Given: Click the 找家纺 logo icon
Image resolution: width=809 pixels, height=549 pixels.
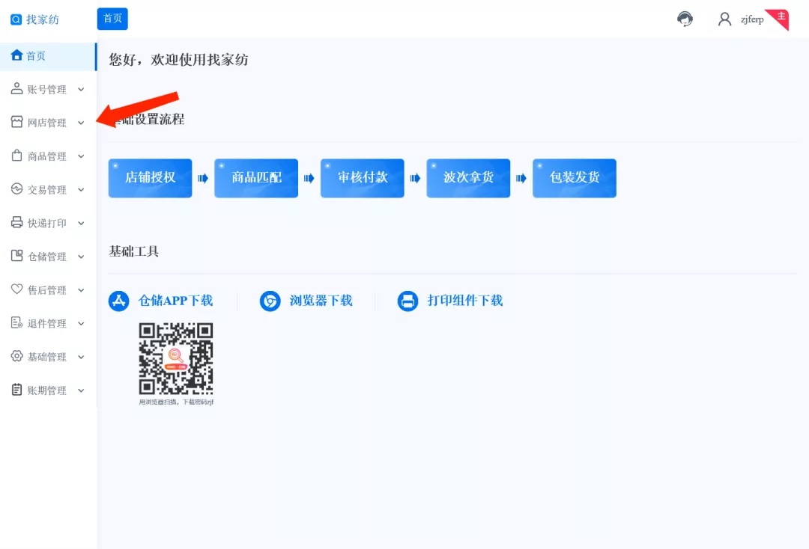Looking at the screenshot, I should coord(16,19).
